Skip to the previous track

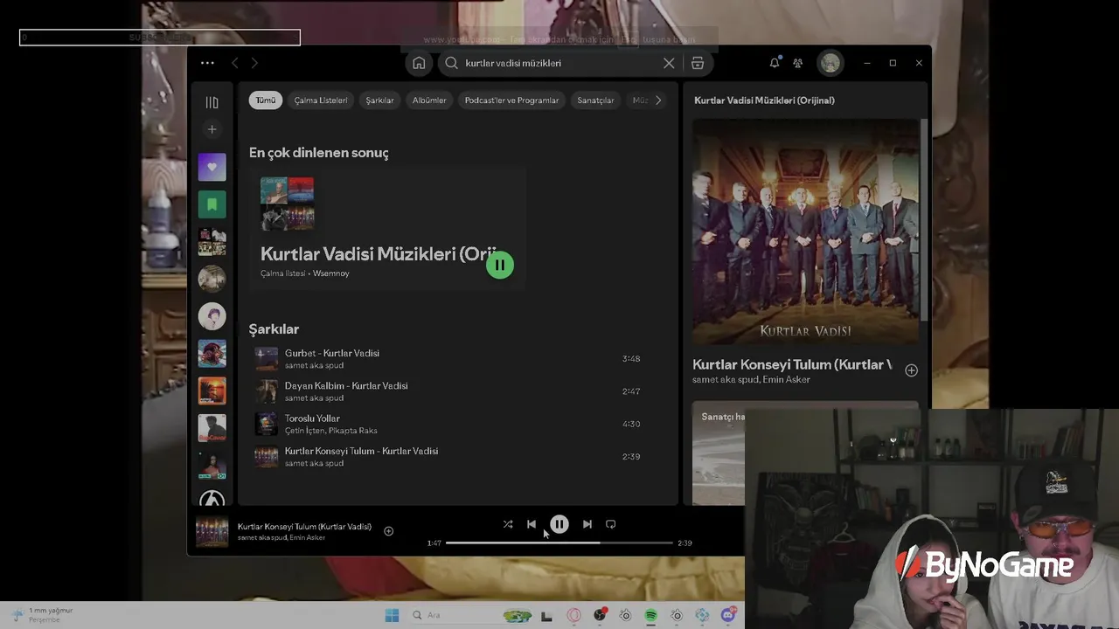click(532, 524)
